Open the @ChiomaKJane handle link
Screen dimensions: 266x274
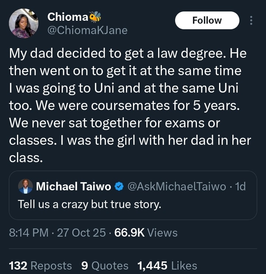pyautogui.click(x=87, y=30)
